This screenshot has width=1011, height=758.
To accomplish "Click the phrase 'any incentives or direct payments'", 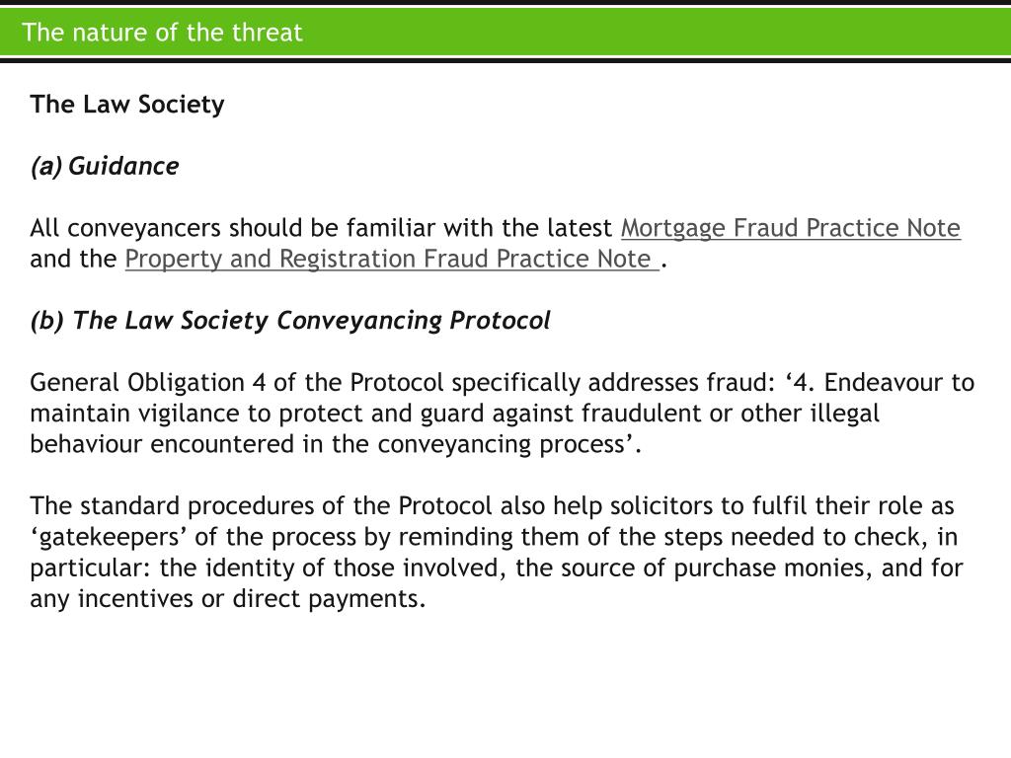I will 226,599.
